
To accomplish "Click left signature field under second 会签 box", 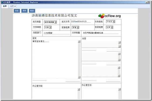I will coord(89,63).
